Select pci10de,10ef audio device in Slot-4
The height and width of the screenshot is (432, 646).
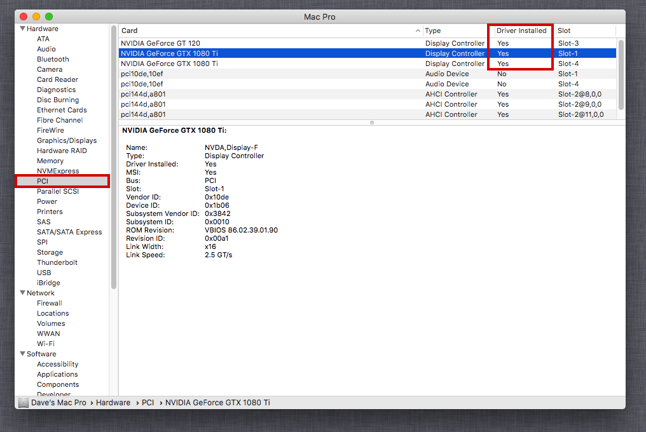[368, 84]
